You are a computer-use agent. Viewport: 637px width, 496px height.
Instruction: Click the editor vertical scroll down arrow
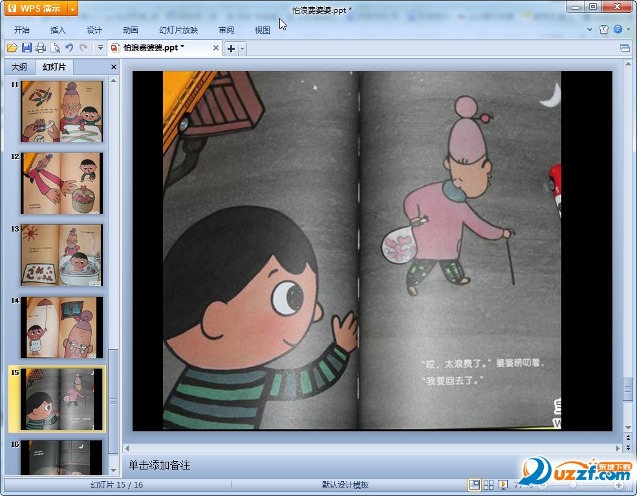[x=628, y=427]
